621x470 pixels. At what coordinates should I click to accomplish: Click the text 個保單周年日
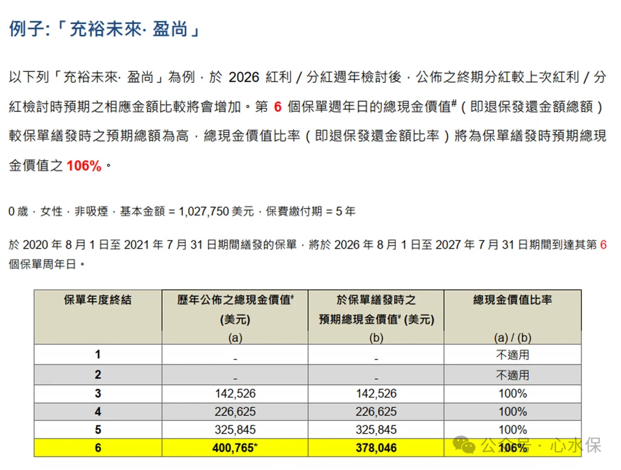tap(42, 264)
